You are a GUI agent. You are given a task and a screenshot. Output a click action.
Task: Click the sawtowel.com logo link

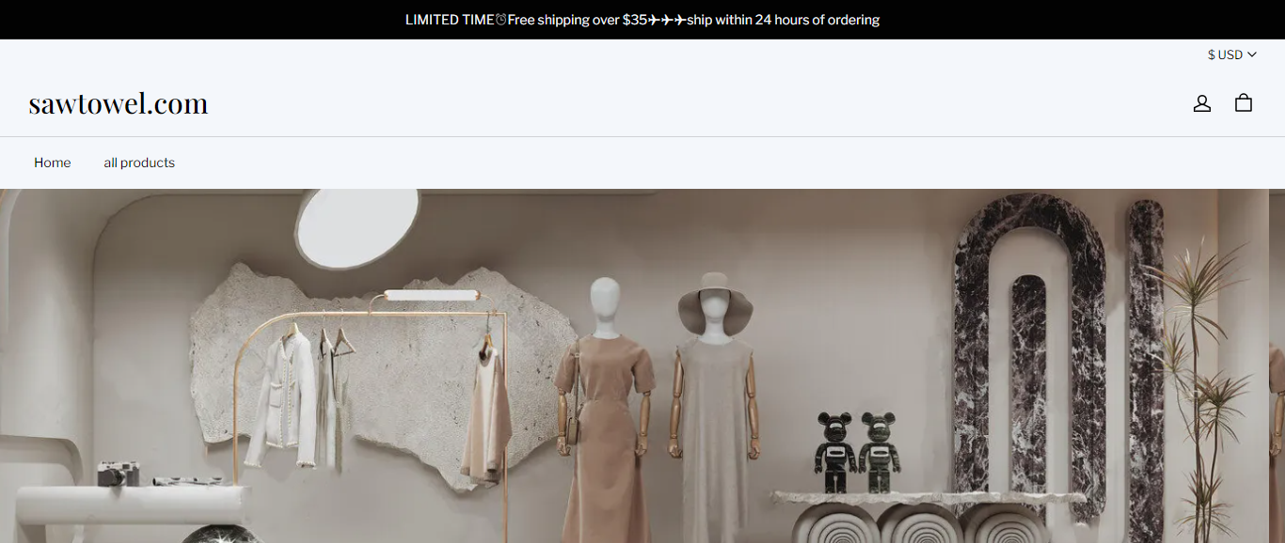coord(119,103)
